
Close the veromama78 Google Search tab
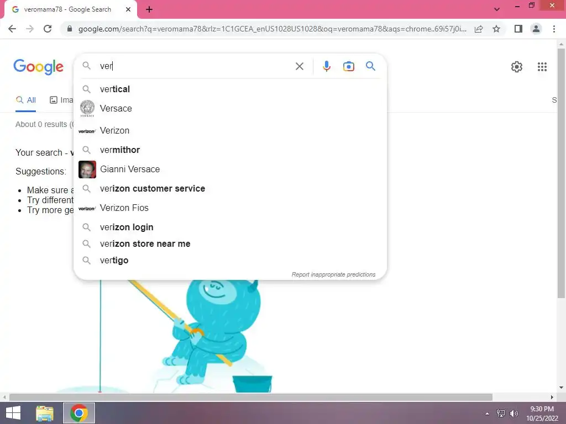click(128, 9)
